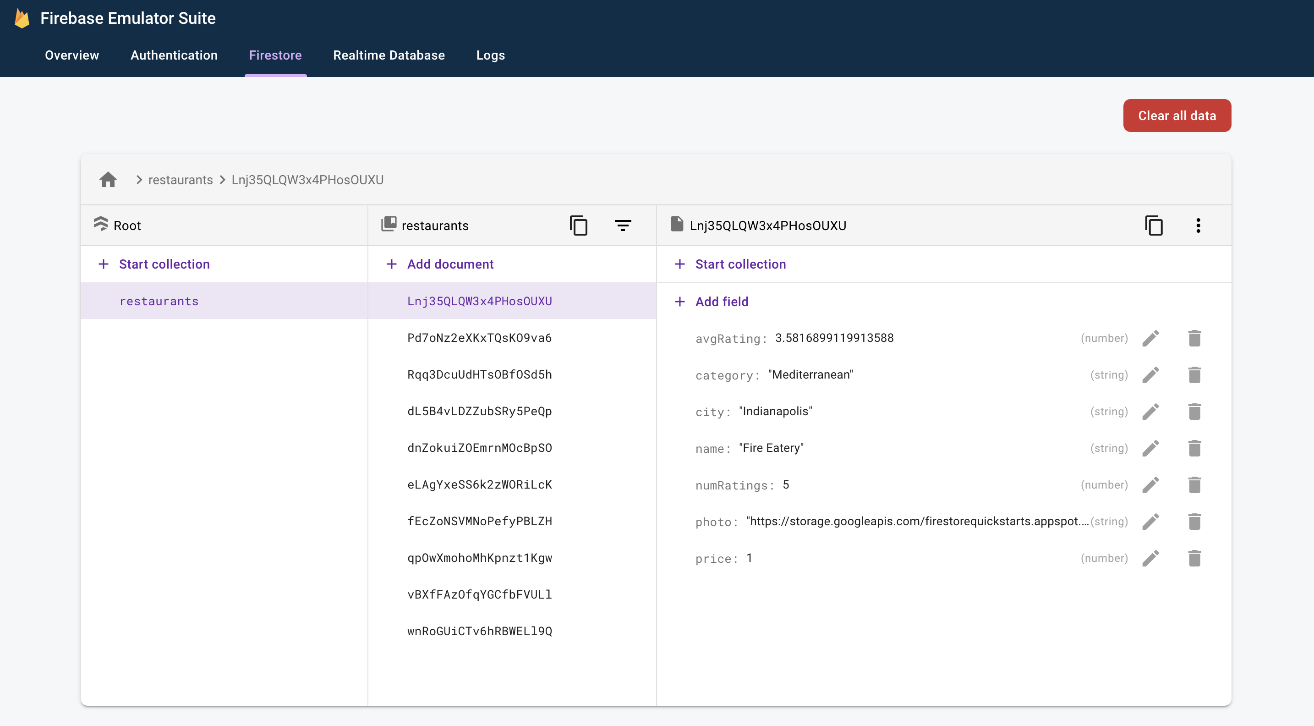Select the Firestore tab
The image size is (1314, 726).
[x=276, y=55]
